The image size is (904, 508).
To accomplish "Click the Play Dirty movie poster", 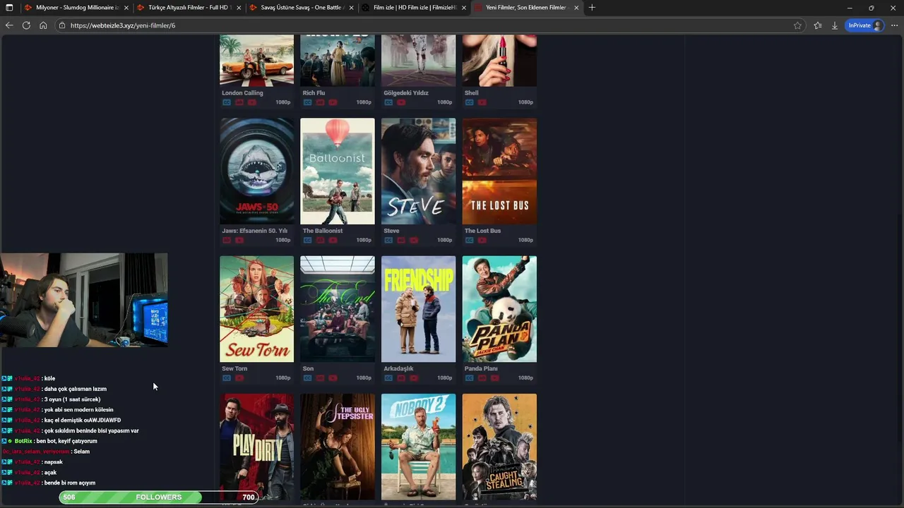I will 256,447.
